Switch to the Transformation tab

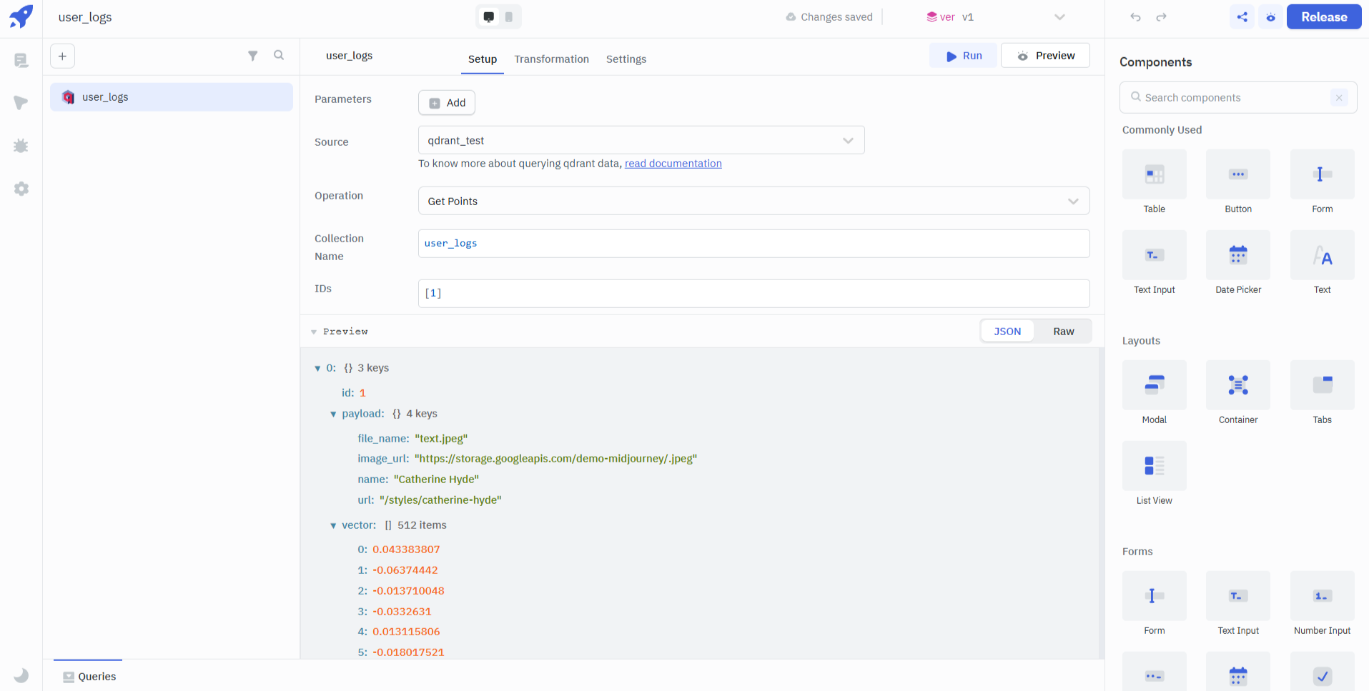coord(551,59)
